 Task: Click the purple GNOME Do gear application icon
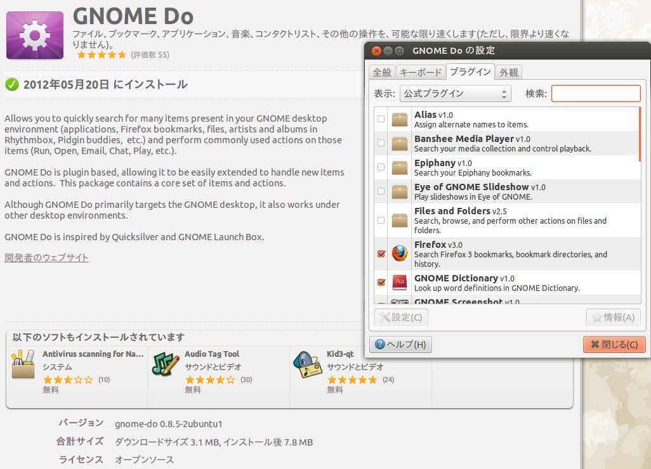pyautogui.click(x=35, y=35)
